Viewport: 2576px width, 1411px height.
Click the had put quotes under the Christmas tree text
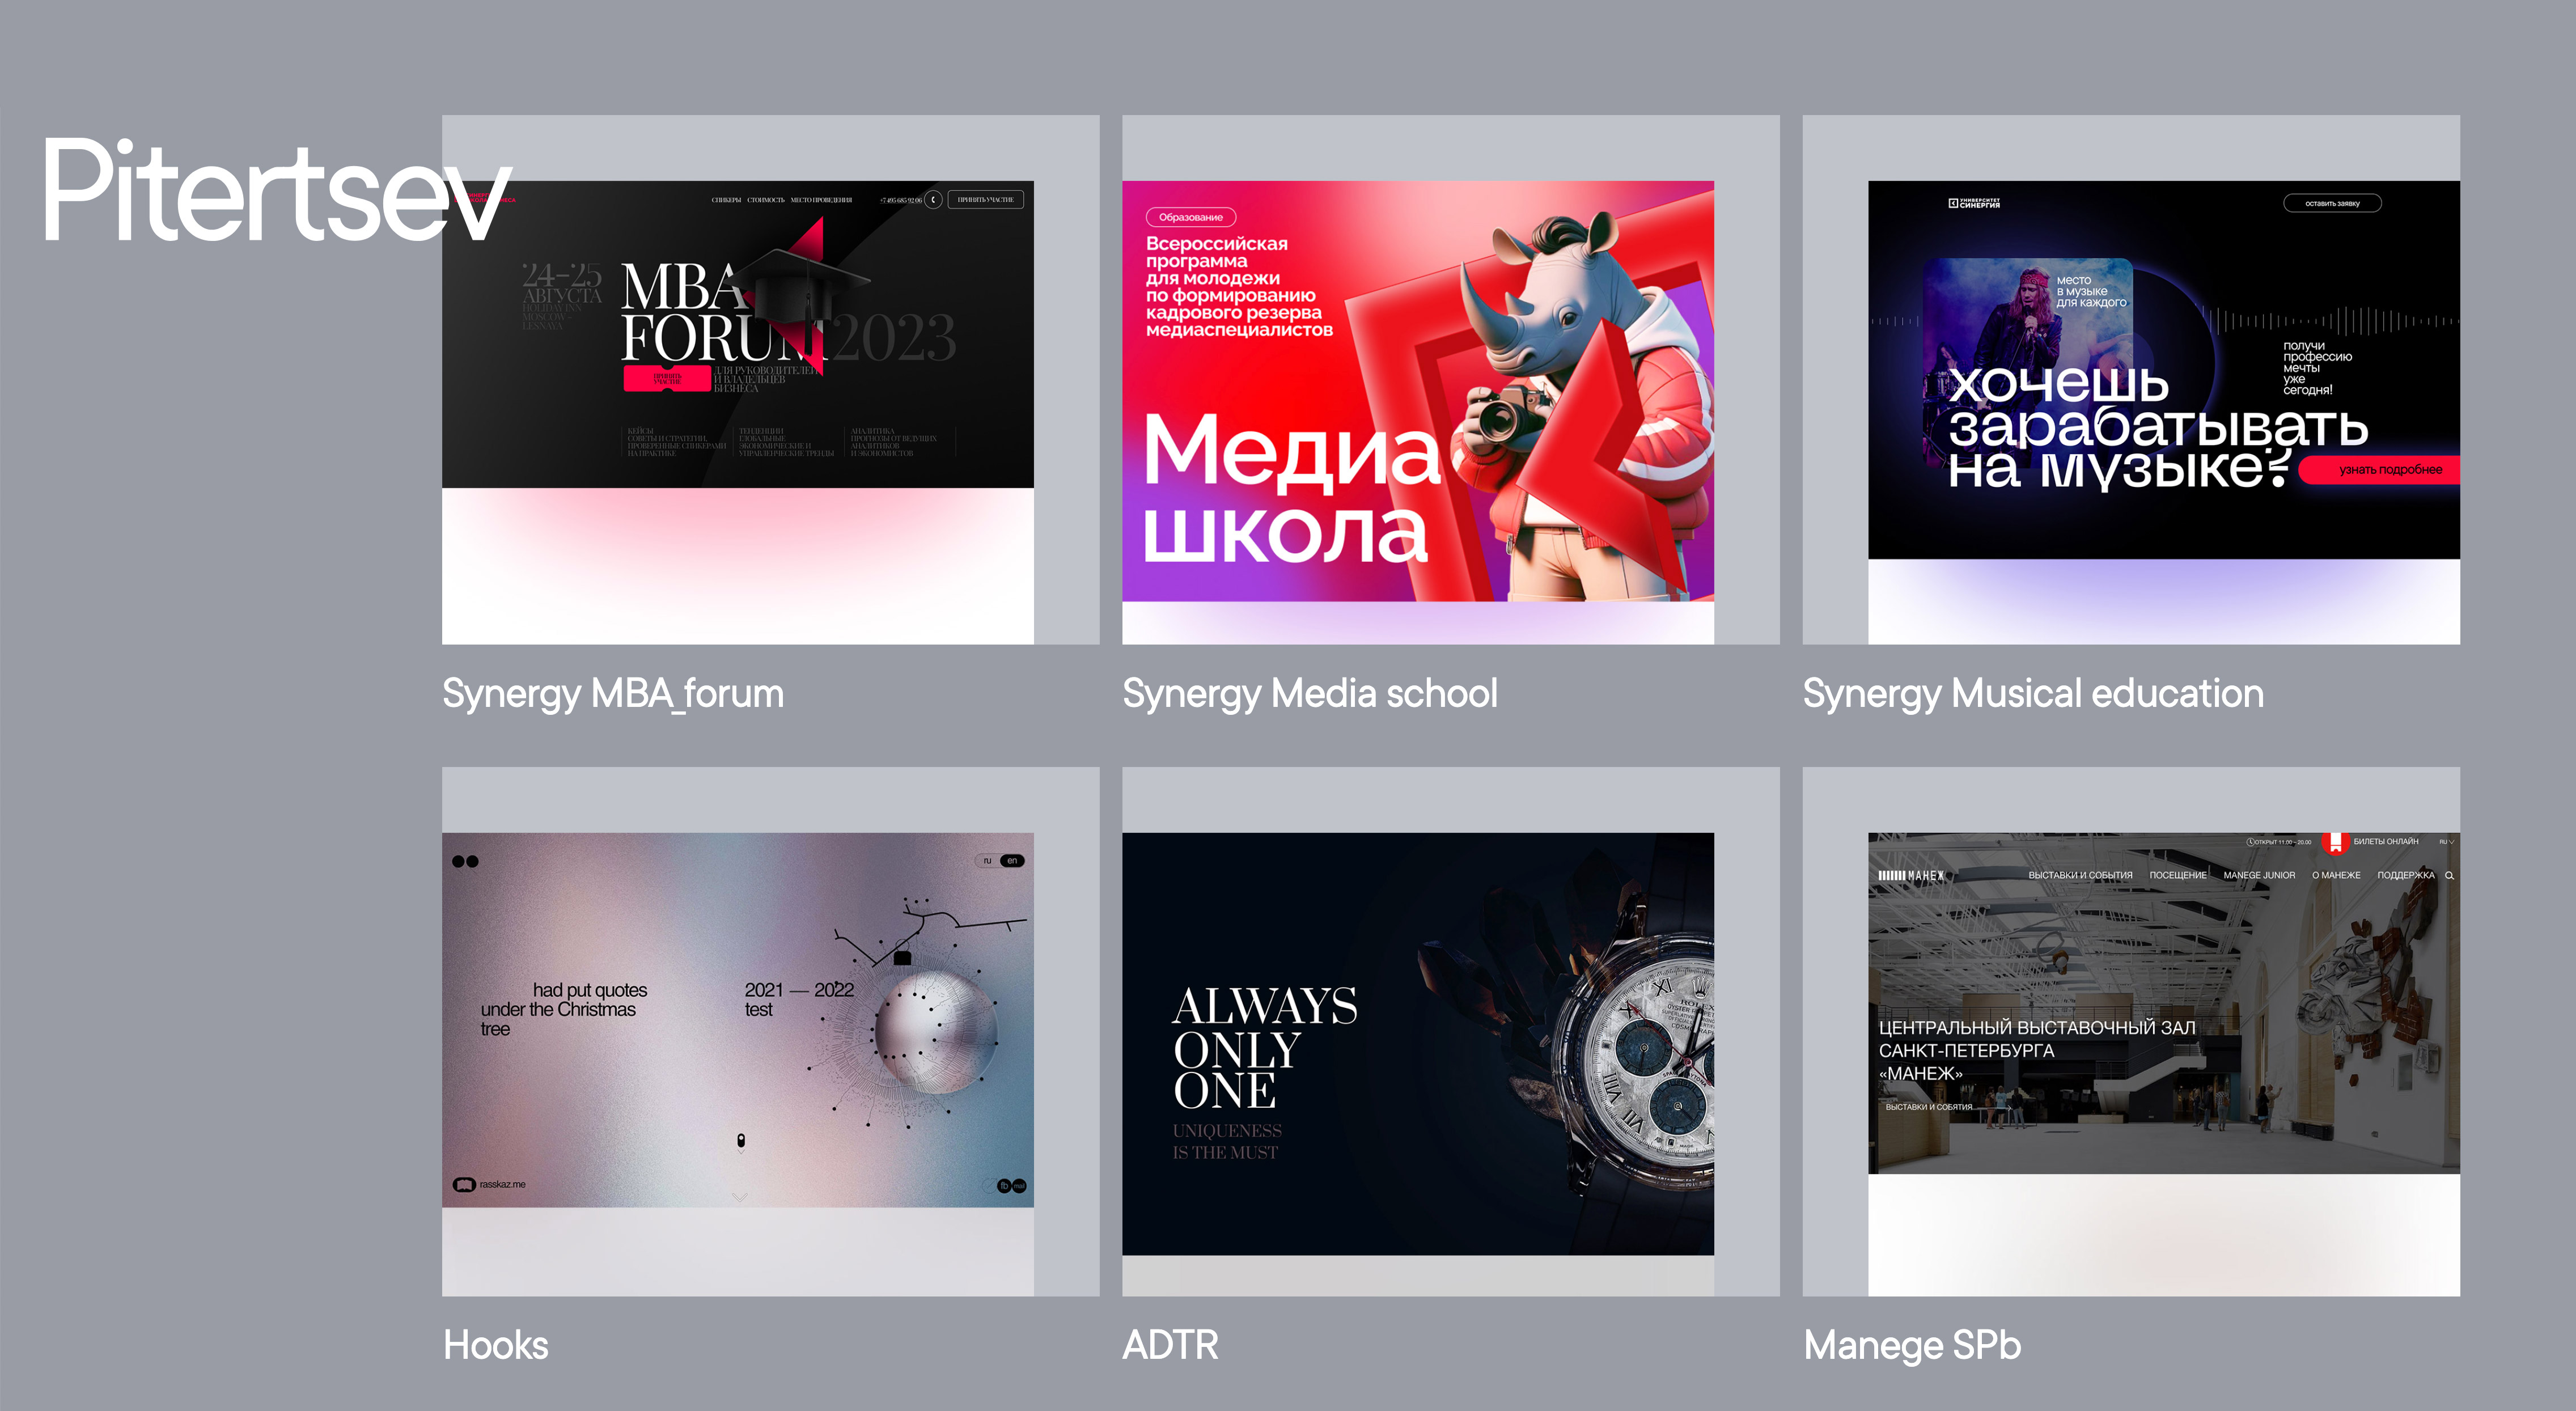tap(564, 1009)
